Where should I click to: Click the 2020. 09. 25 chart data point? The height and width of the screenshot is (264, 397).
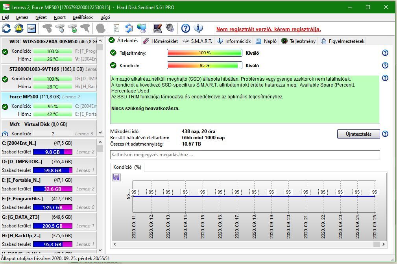coord(375,196)
